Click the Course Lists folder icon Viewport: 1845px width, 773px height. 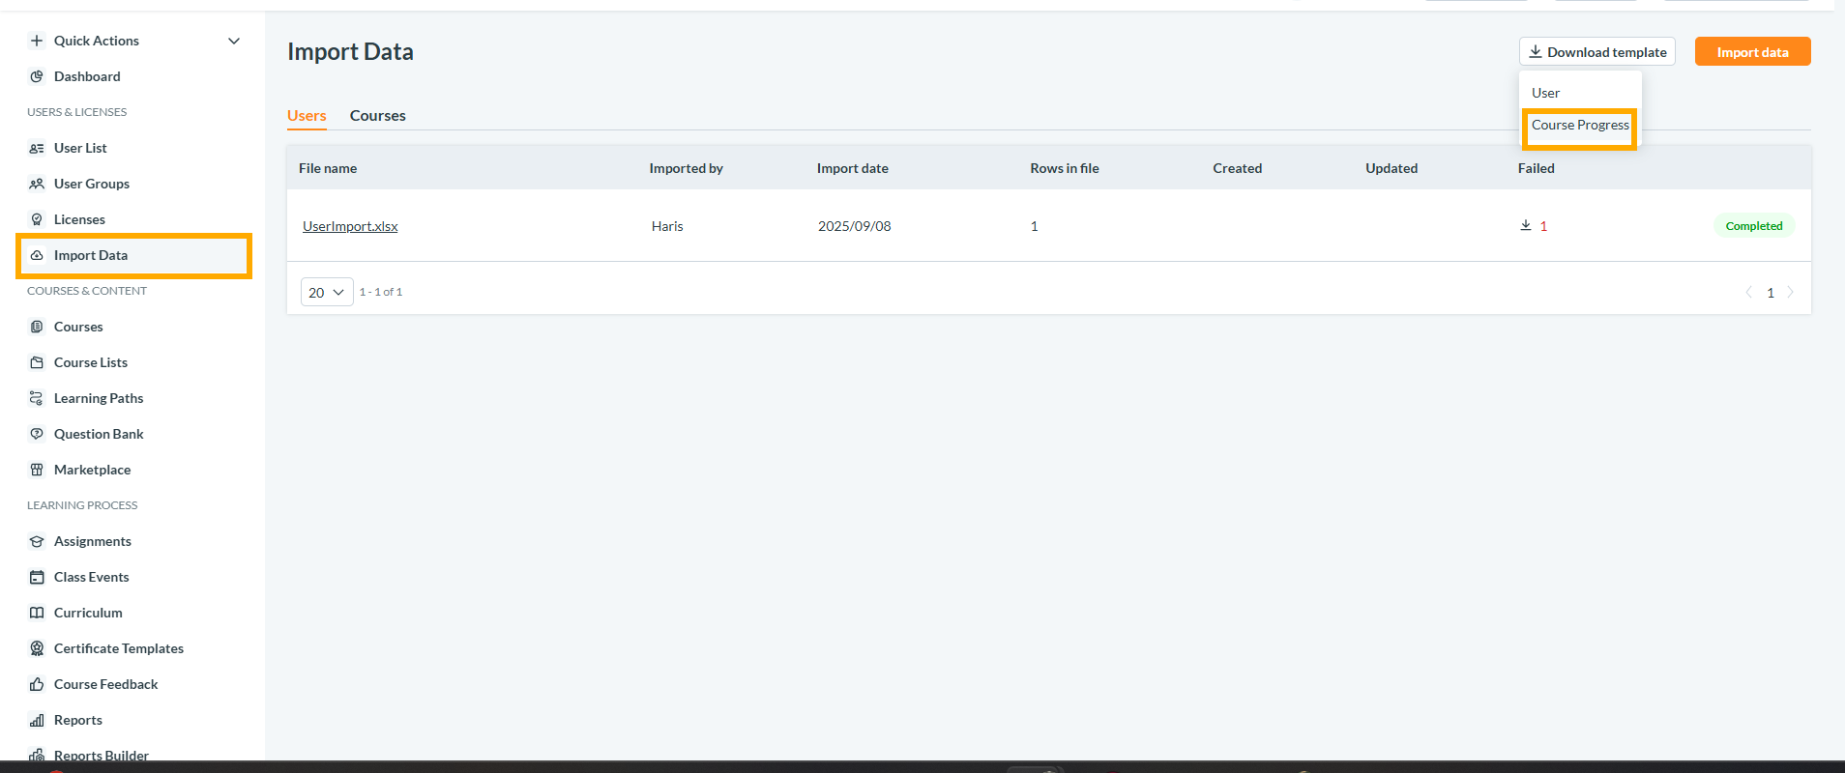click(x=37, y=362)
